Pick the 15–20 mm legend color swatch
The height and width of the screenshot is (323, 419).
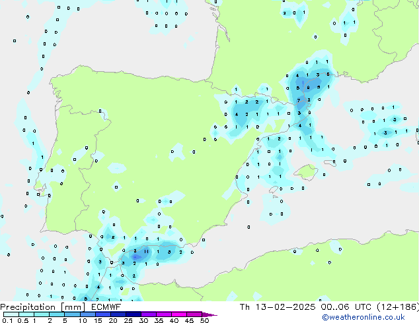(x=102, y=314)
